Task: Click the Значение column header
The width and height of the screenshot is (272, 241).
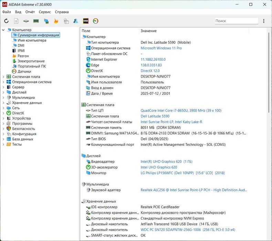Action: (148, 31)
